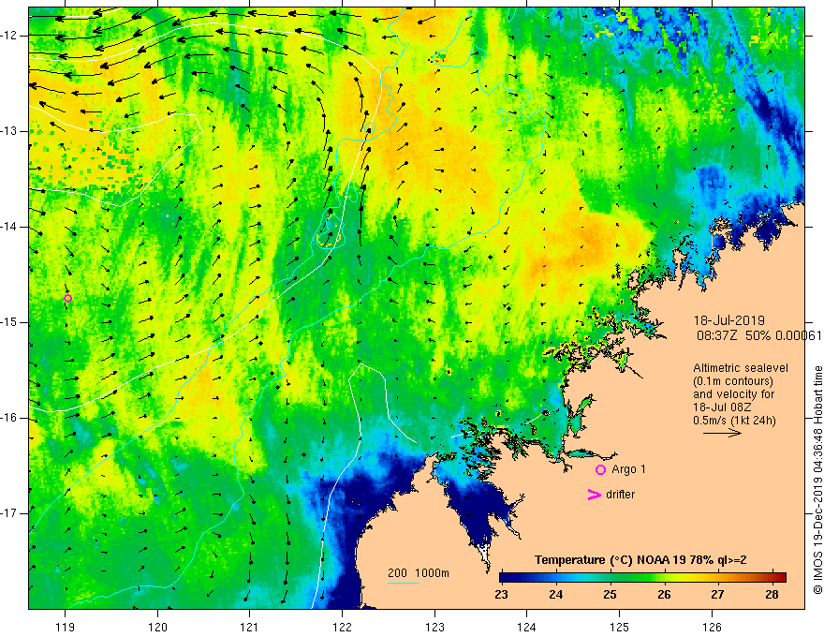
Task: Click latitude axis label -13
Action: (10, 131)
